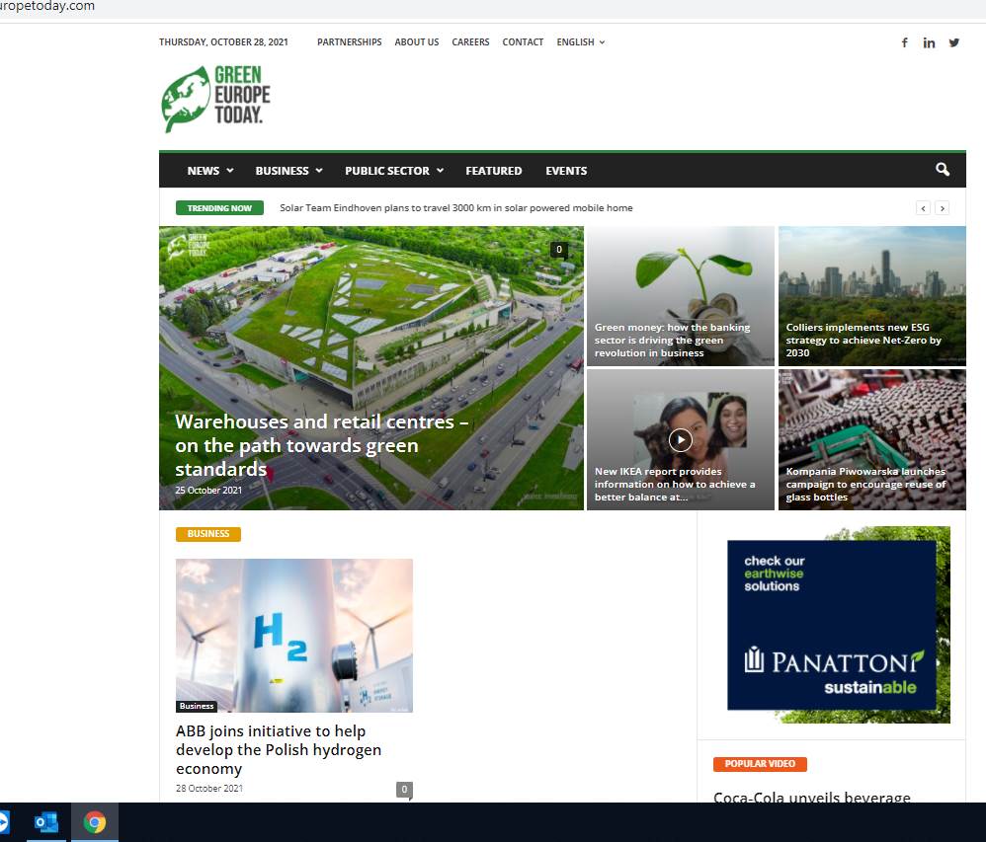Show previous trending headline
Viewport: 986px width, 842px height.
(x=923, y=208)
